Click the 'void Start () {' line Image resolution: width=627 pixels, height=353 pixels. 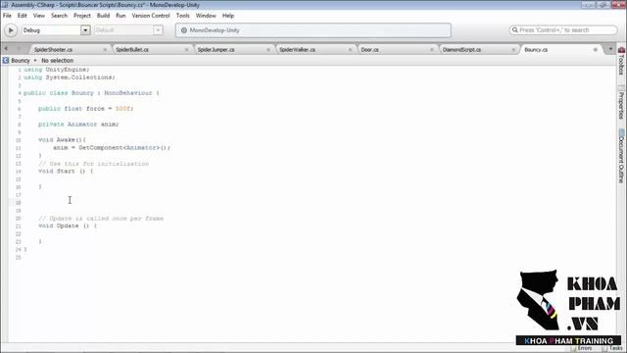click(x=66, y=171)
